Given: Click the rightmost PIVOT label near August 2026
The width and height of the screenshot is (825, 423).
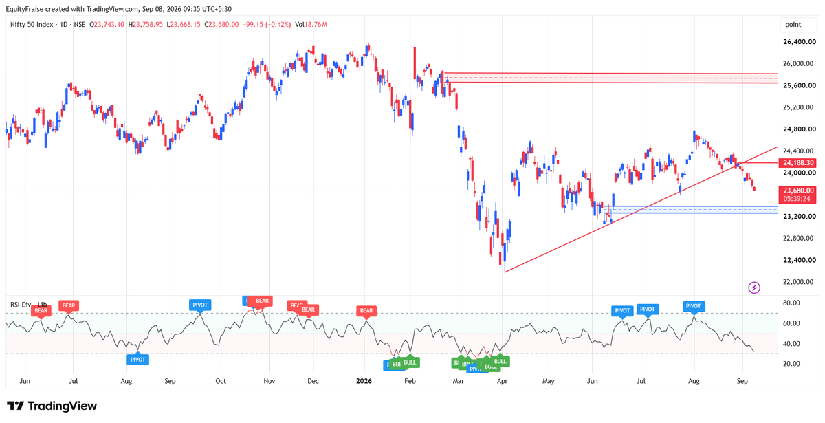Looking at the screenshot, I should [693, 306].
